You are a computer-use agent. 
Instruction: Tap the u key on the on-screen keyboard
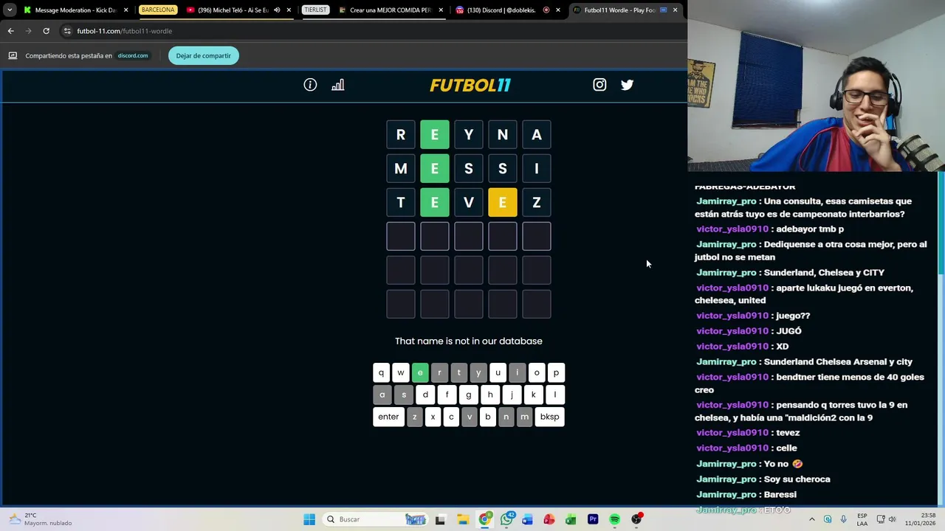(x=498, y=372)
